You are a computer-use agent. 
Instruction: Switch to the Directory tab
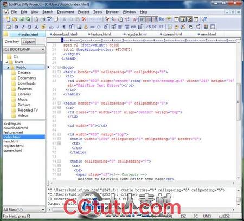12,42
